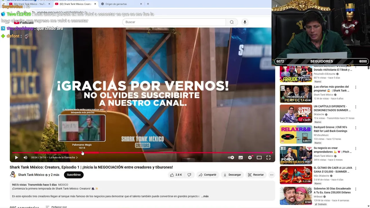Open RELAX R&B thumbnail 3:49:11
This screenshot has width=370, height=208.
[296, 134]
